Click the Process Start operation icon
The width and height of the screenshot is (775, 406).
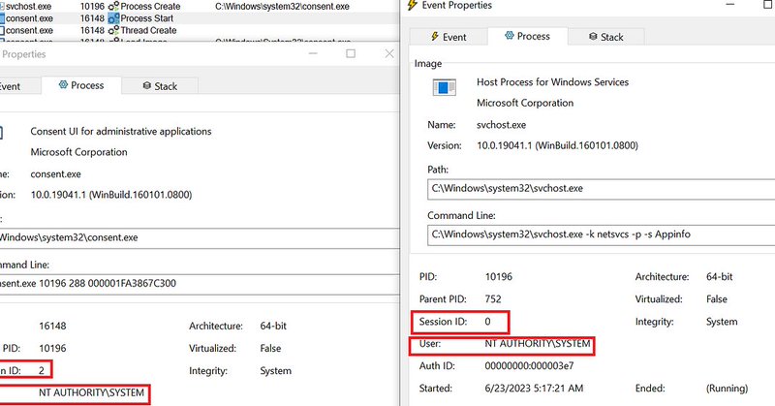(x=113, y=18)
